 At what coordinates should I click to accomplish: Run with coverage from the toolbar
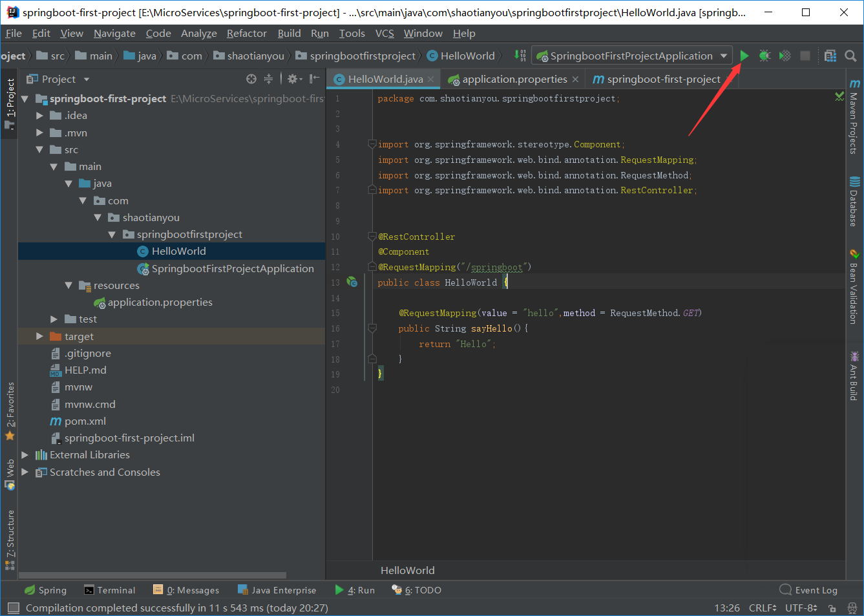785,56
